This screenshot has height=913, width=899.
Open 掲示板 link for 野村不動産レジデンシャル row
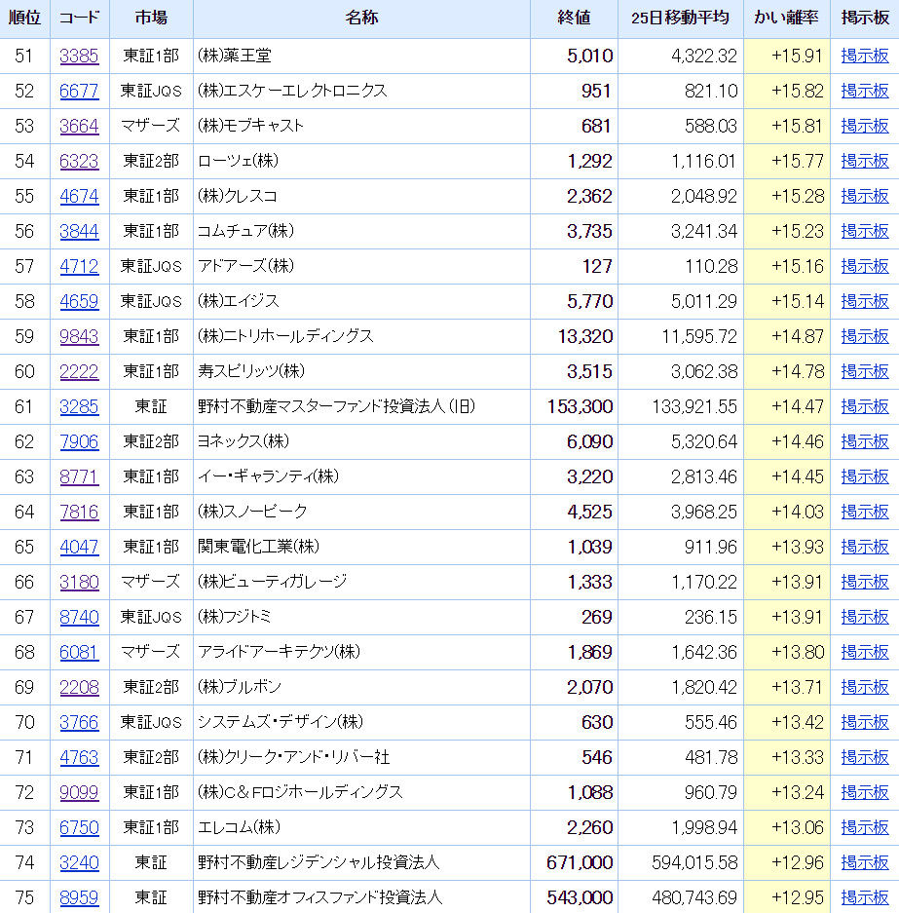pos(865,862)
